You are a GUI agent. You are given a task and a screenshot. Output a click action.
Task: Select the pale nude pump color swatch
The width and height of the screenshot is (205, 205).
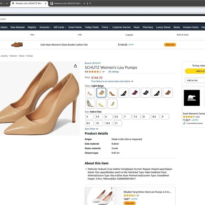click(90, 93)
